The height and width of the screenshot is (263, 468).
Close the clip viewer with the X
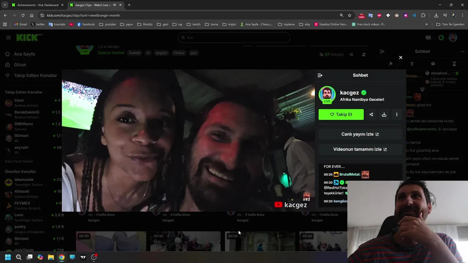401,57
